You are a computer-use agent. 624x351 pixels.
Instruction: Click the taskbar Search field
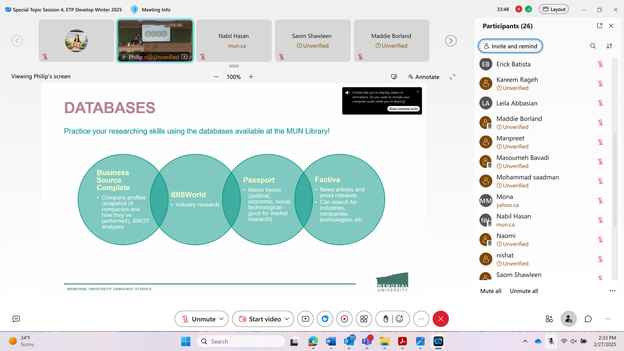pos(241,341)
